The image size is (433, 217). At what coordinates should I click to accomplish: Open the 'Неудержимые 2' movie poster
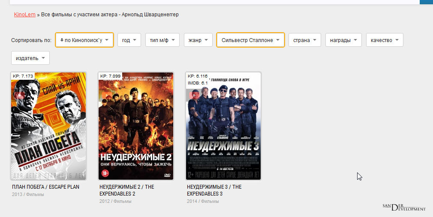(x=136, y=126)
